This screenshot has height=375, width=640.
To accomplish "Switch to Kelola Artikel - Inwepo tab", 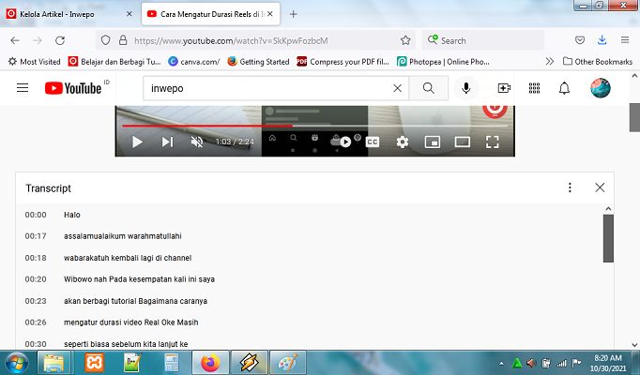I will point(69,14).
